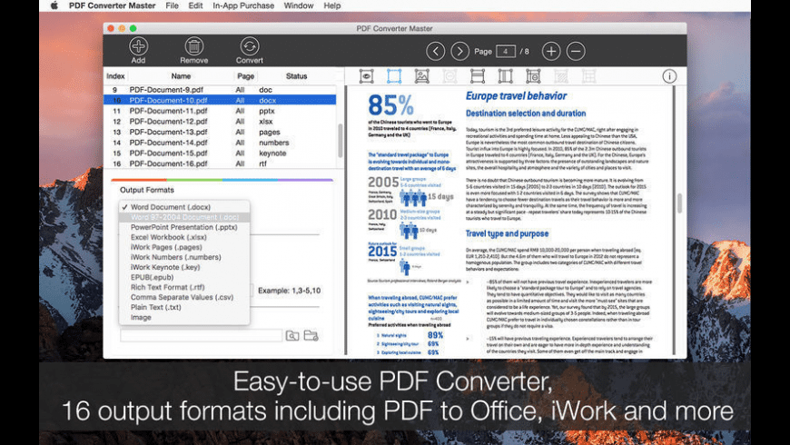Go to the next page arrow
Image resolution: width=790 pixels, height=445 pixels.
tap(459, 51)
